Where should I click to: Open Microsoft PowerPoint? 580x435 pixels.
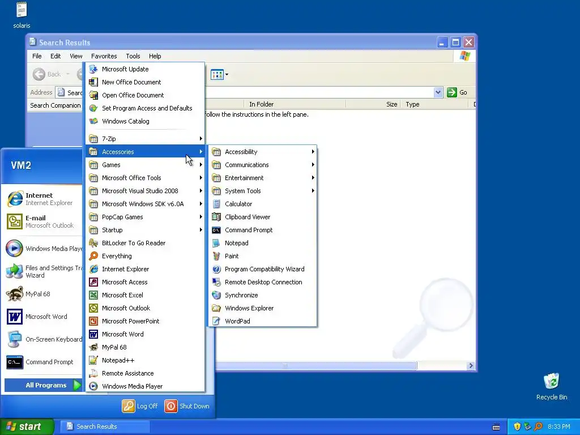(145, 321)
